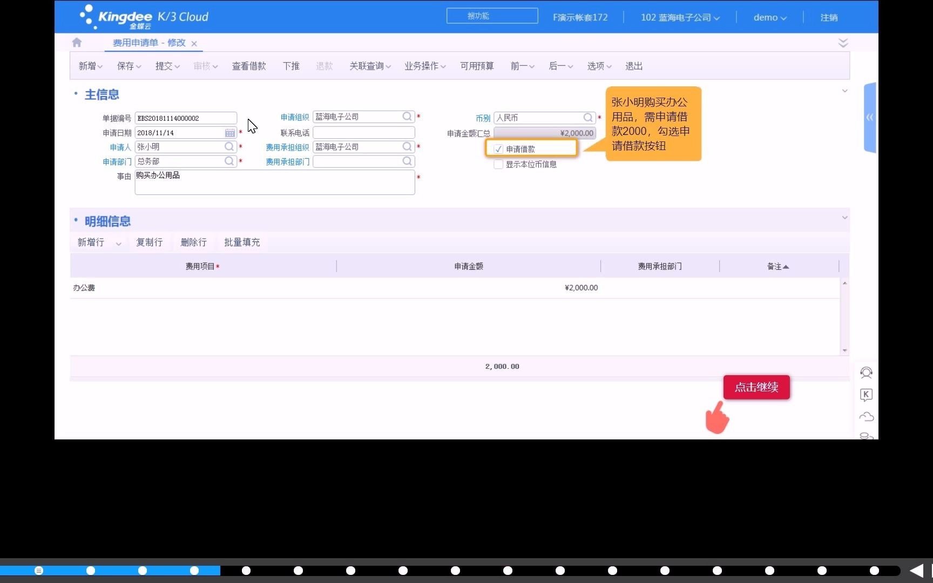Click the red 点击继续 button

(x=756, y=387)
